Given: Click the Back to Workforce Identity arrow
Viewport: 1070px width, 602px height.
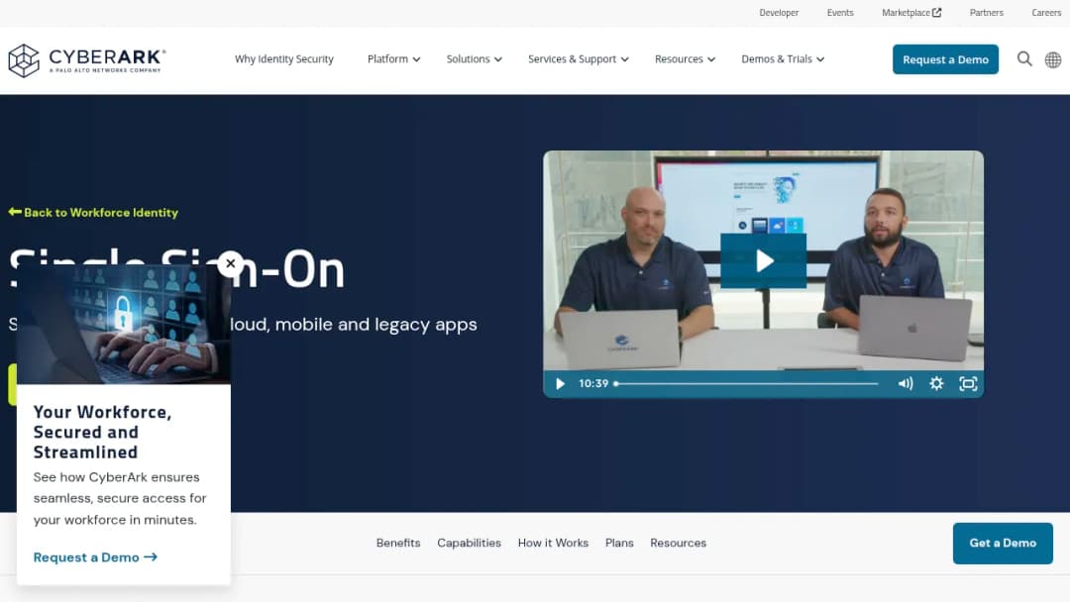Looking at the screenshot, I should pos(14,212).
